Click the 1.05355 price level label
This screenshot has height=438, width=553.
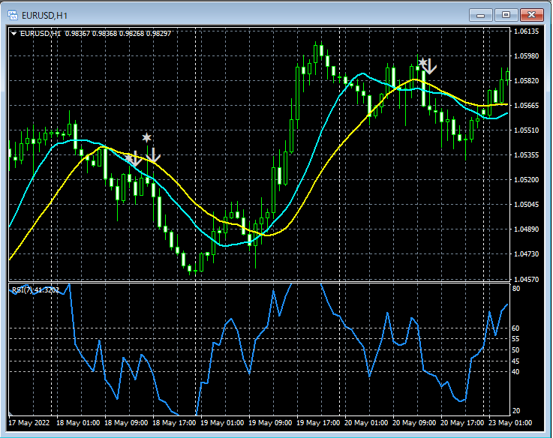(x=527, y=154)
